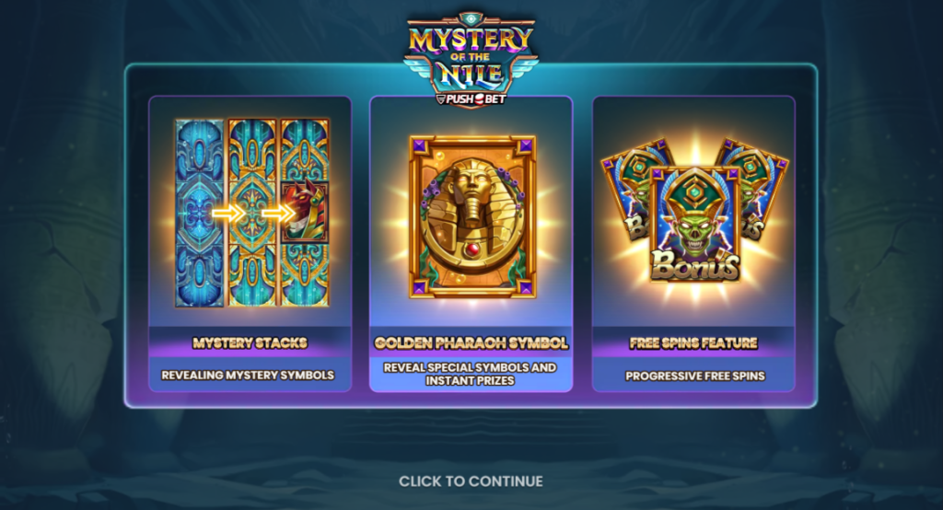Click Revealing Mystery Symbols description text

pyautogui.click(x=248, y=375)
